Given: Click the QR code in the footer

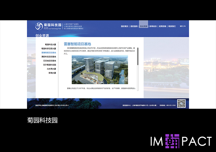Looking at the screenshot, I should [x=181, y=103].
